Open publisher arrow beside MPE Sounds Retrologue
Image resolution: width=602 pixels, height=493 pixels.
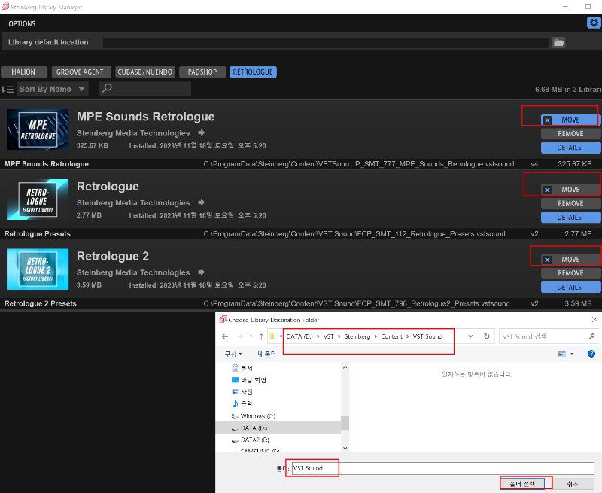pos(201,133)
